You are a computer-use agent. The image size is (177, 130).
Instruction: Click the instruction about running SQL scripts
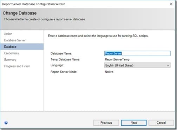pos(98,36)
